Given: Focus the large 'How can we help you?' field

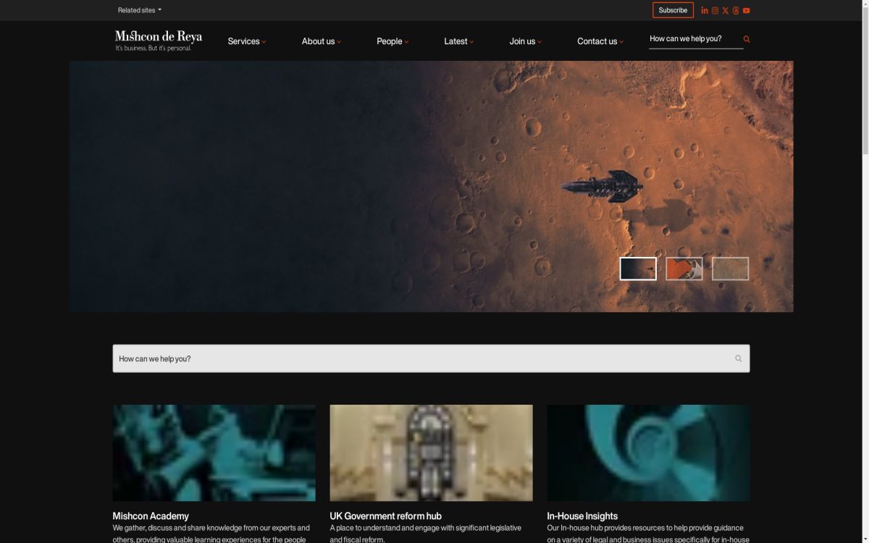Looking at the screenshot, I should tap(420, 358).
